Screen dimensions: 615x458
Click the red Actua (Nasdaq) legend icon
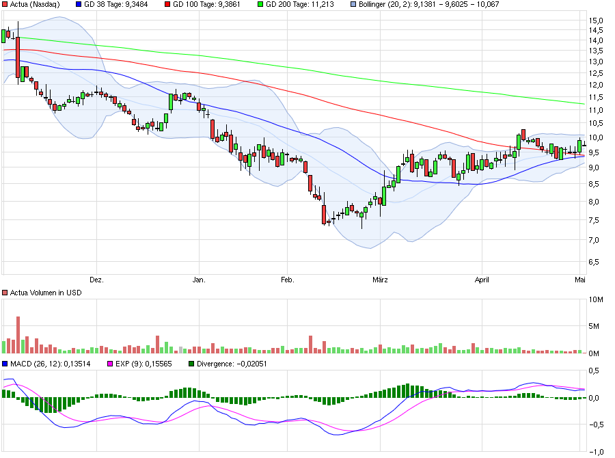tap(5, 6)
